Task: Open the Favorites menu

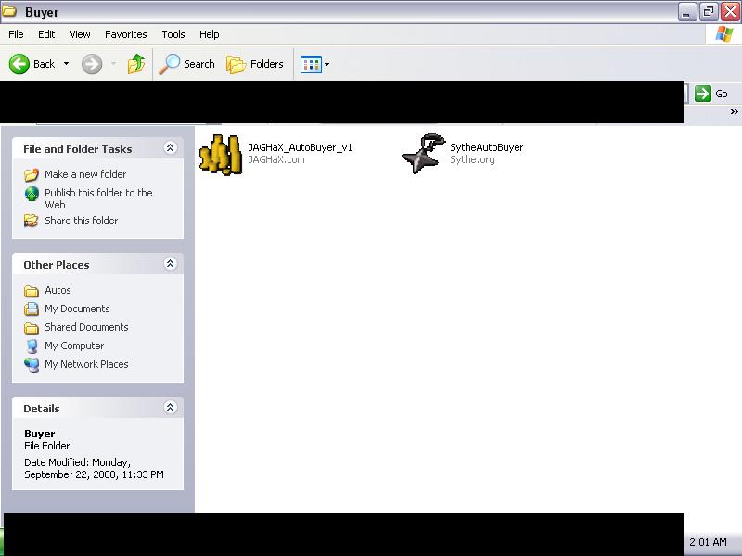Action: click(x=126, y=34)
